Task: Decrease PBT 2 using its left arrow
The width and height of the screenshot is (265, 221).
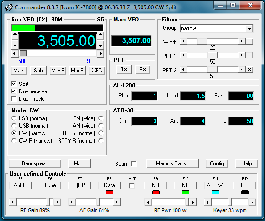Action: coord(183,70)
